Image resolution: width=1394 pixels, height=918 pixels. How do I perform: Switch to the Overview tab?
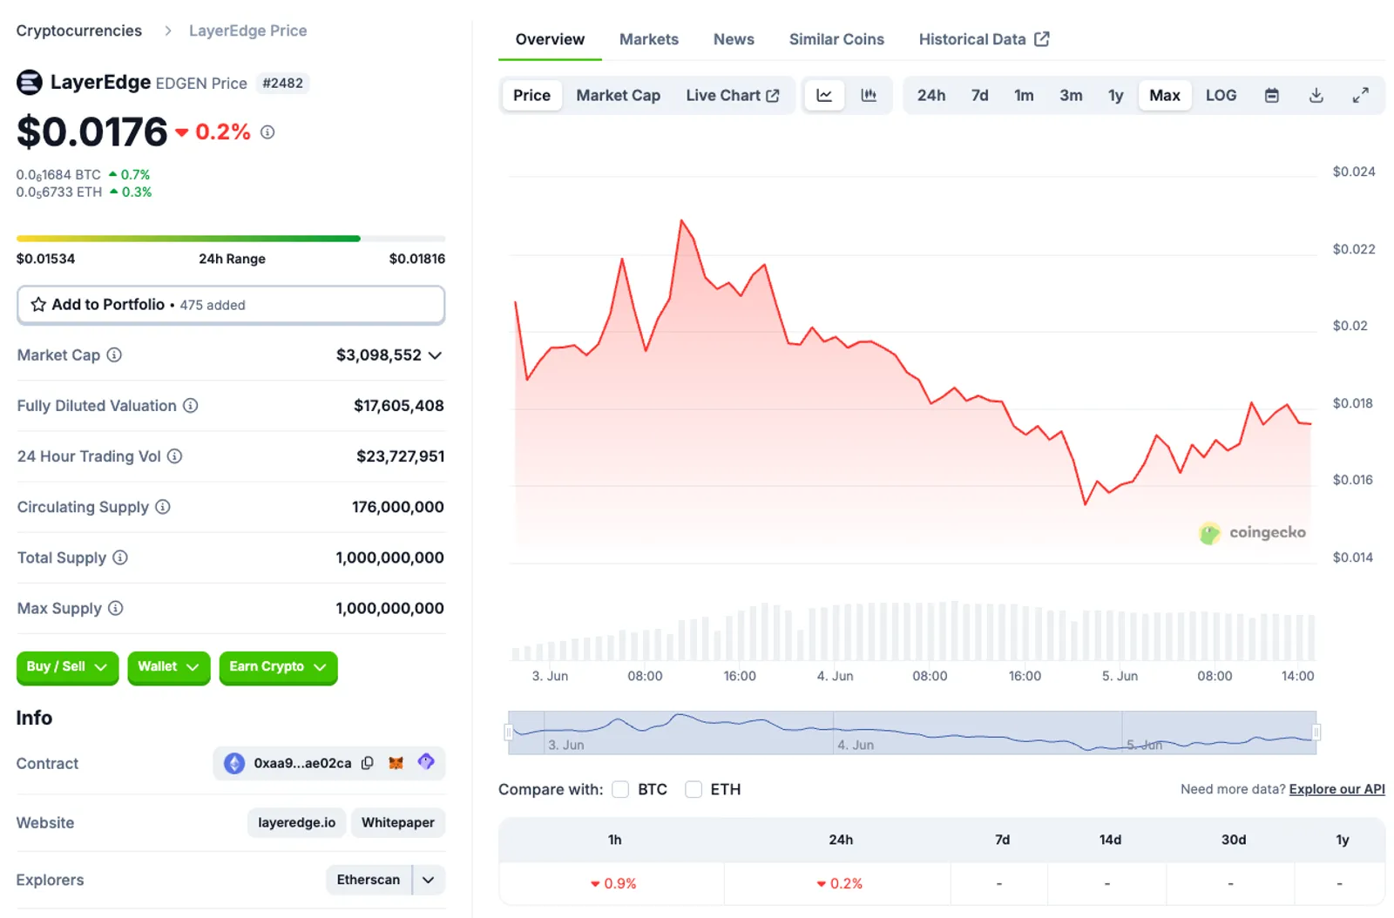(x=550, y=39)
